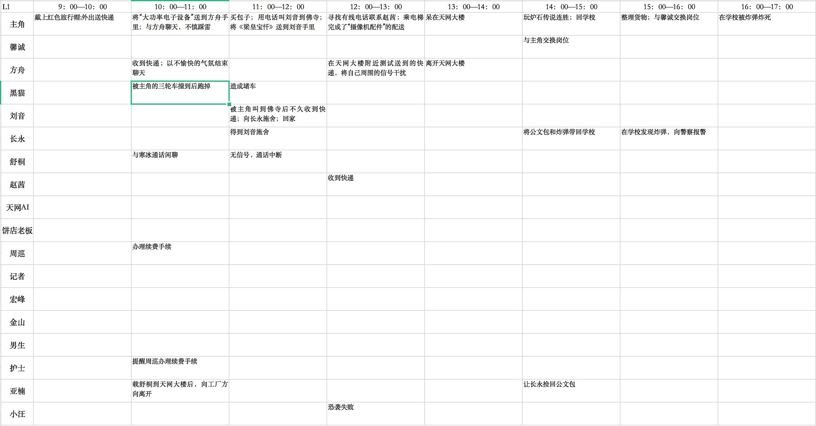Click cell '得到刘音施舍'
This screenshot has height=426, width=816.
[278, 139]
